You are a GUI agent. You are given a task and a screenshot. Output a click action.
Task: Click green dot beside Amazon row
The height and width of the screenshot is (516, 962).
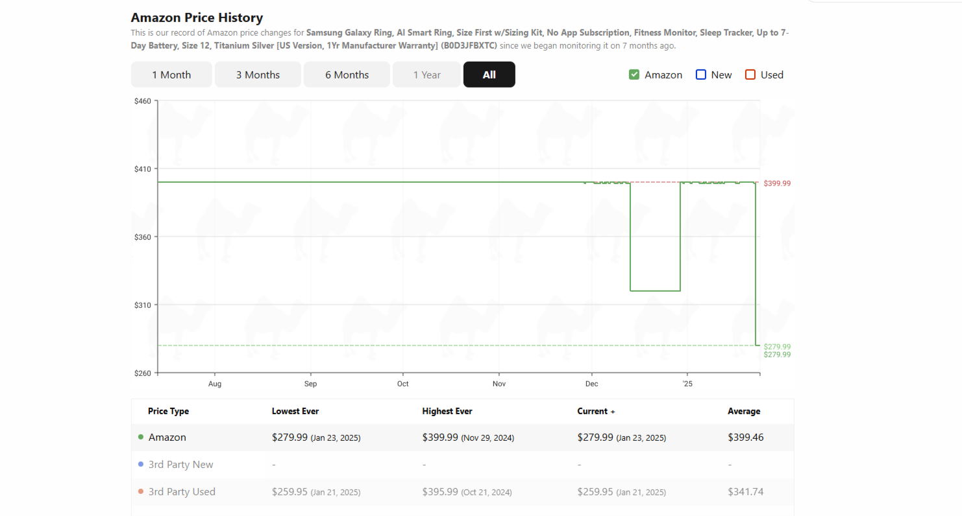(x=141, y=437)
